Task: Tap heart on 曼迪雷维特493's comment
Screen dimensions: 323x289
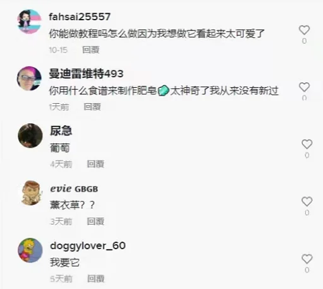Action: (304, 87)
